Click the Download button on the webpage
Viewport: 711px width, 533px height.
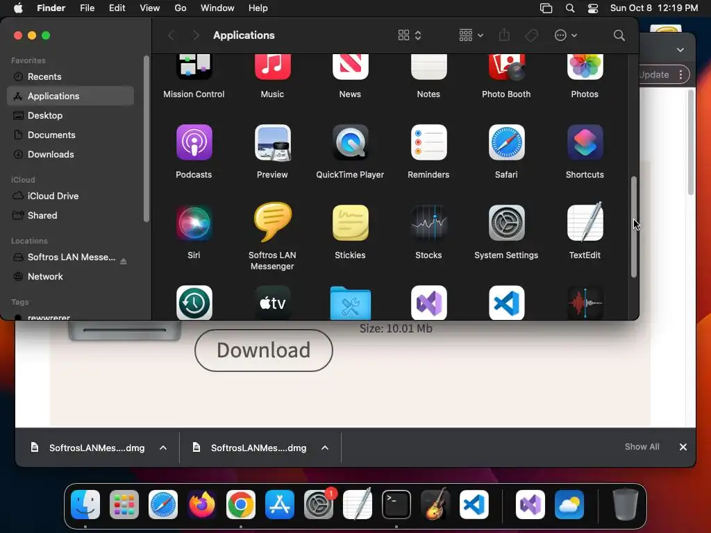pyautogui.click(x=263, y=350)
